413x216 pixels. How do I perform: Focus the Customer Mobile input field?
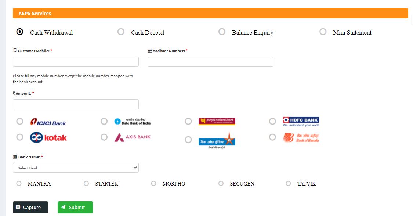76,62
